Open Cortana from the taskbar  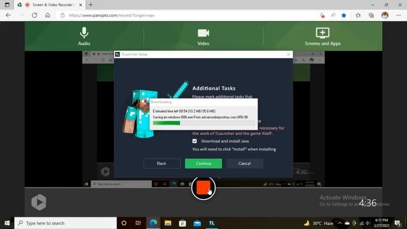(124, 223)
